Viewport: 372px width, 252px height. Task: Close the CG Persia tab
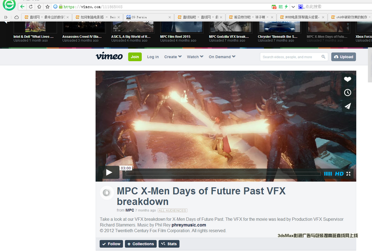(170, 17)
